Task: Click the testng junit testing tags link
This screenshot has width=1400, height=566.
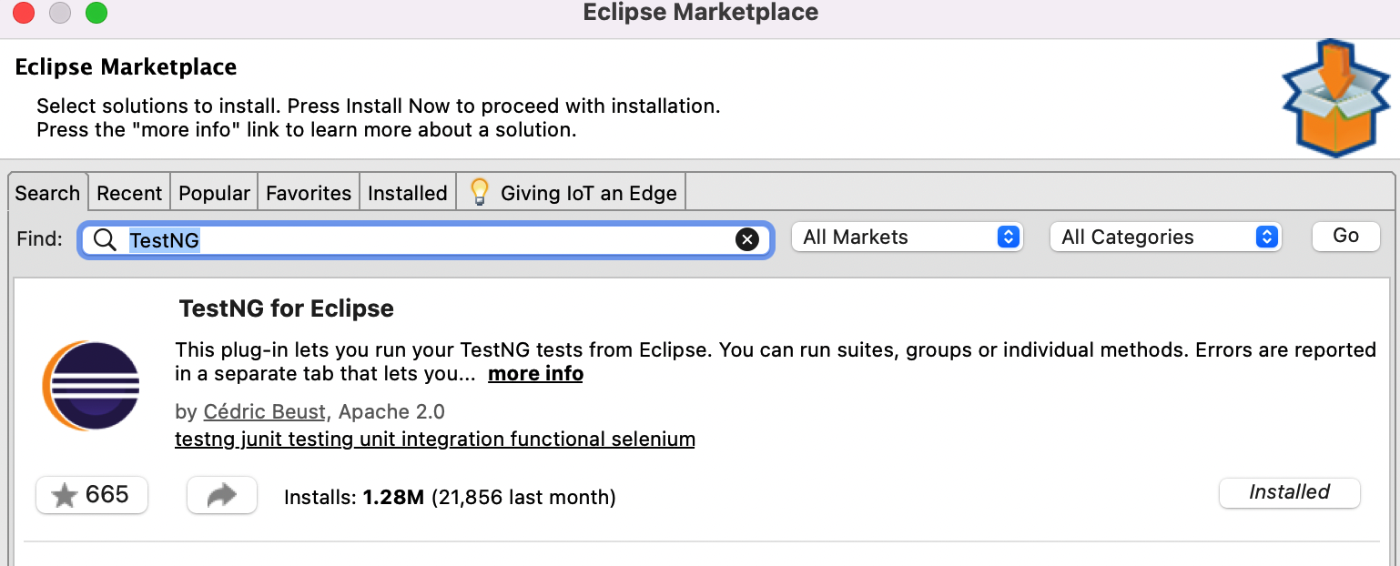Action: click(434, 440)
